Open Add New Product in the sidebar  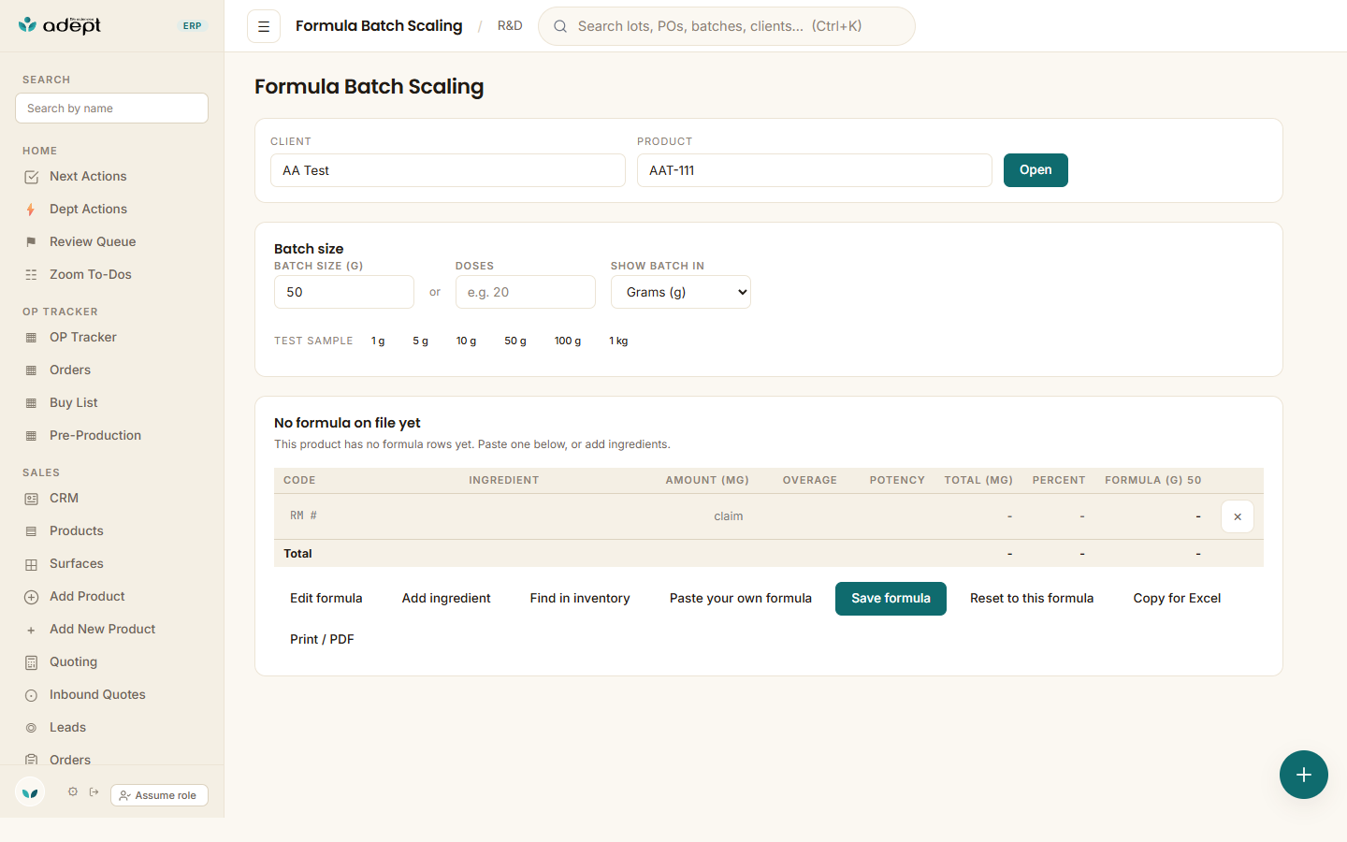[x=103, y=630]
